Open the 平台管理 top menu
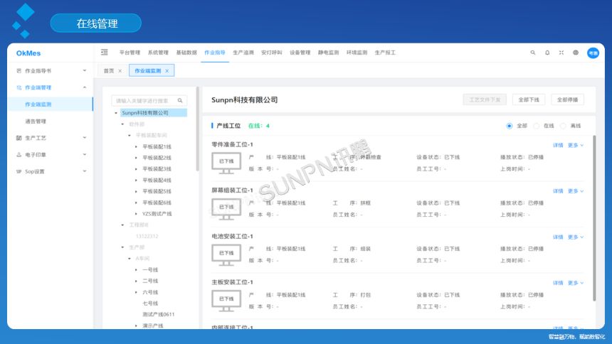 point(130,53)
